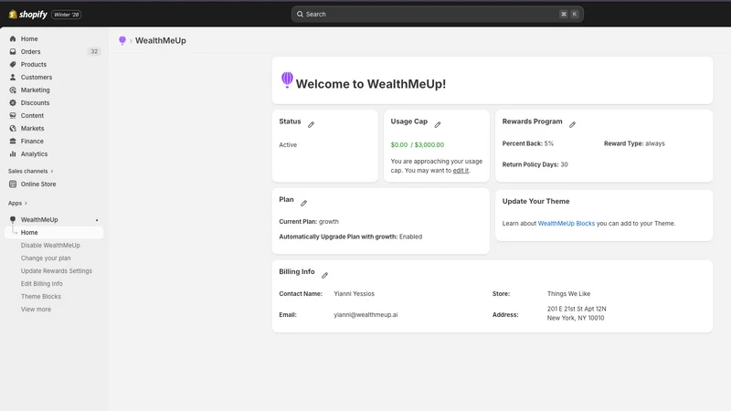Viewport: 731px width, 411px height.
Task: Click the Content icon
Action: 13,116
